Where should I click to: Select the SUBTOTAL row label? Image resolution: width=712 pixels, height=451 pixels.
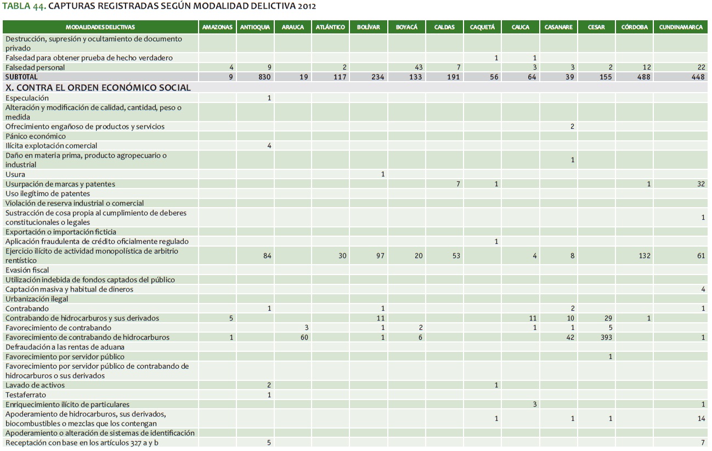22,77
